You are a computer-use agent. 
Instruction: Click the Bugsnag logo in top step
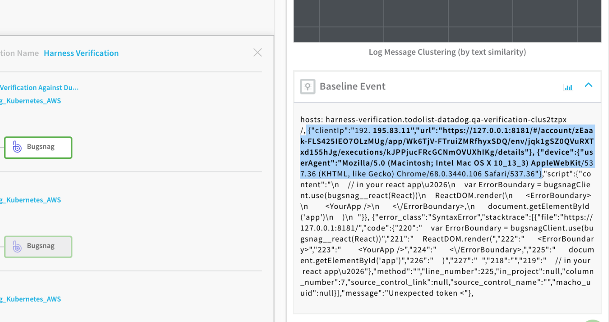17,147
